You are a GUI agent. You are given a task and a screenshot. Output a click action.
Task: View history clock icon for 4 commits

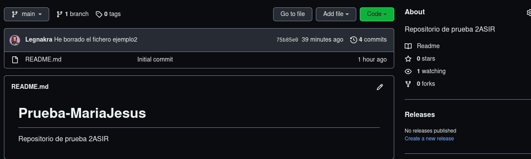[354, 40]
